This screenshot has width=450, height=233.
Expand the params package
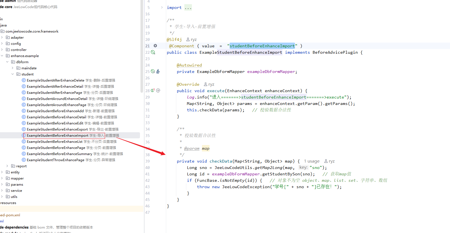pyautogui.click(x=2, y=184)
